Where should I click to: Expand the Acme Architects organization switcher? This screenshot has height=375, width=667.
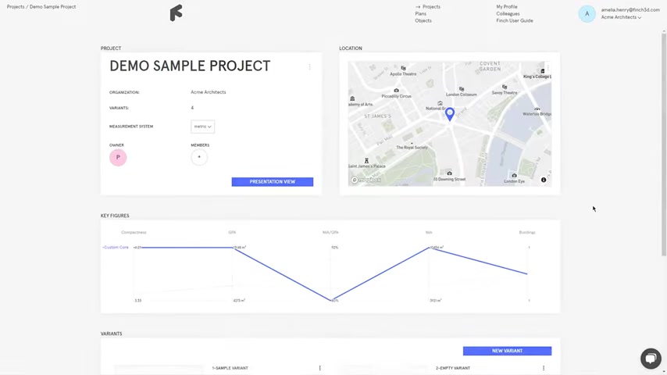coord(621,17)
